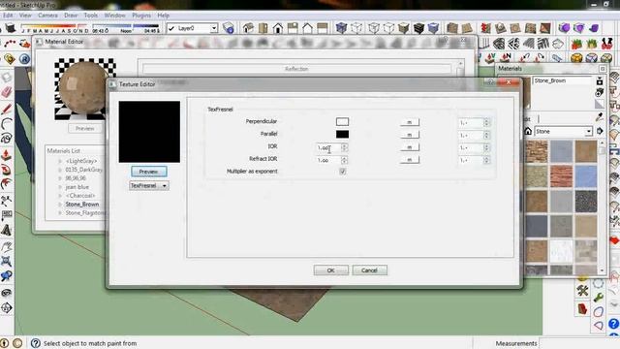Open the Layer Manager icon beside Layer0
The width and height of the screenshot is (620, 349).
(x=229, y=28)
